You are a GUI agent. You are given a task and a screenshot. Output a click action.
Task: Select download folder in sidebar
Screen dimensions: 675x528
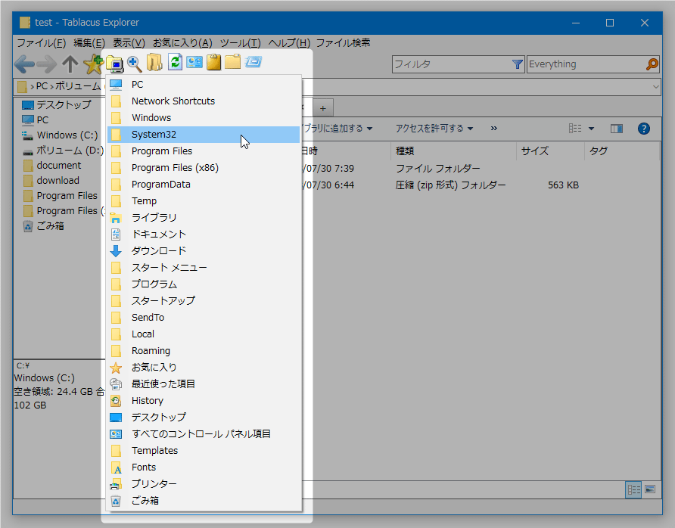(51, 180)
